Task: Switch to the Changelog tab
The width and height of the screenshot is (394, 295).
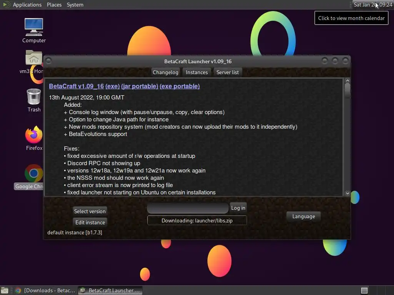Action: (x=165, y=72)
